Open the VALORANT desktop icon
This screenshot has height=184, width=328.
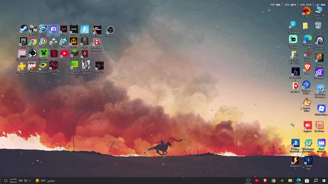[64, 30]
